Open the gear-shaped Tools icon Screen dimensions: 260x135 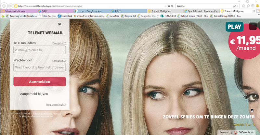[253, 6]
